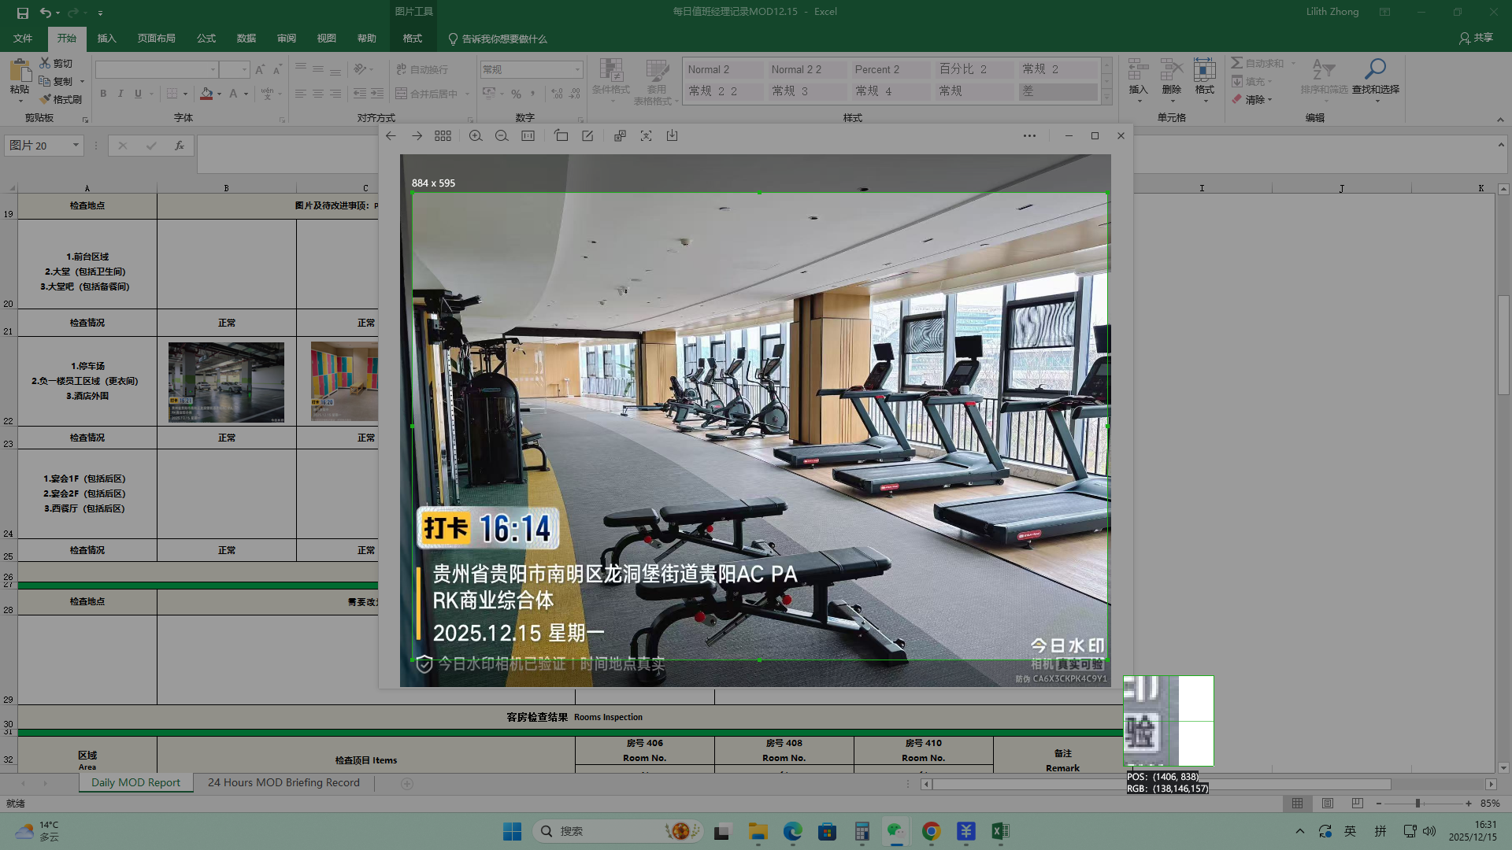
Task: Open the number format dropdown
Action: point(577,70)
